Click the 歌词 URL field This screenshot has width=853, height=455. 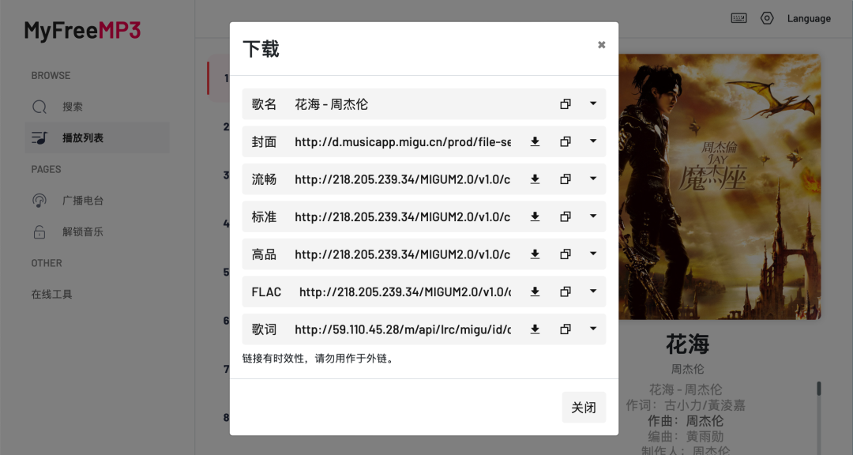pos(403,329)
